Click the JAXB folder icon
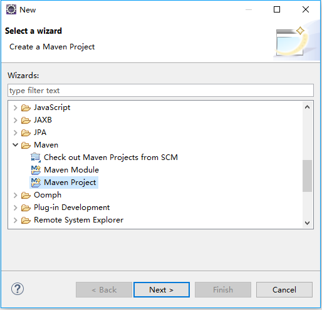The image size is (322, 310). pyautogui.click(x=26, y=120)
